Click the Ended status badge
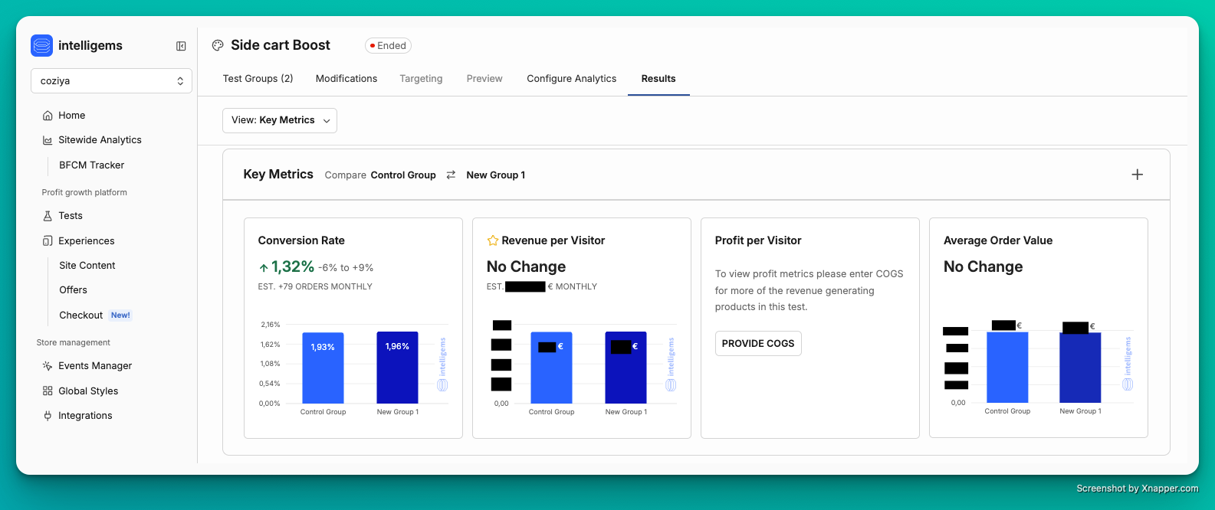1215x510 pixels. (388, 46)
